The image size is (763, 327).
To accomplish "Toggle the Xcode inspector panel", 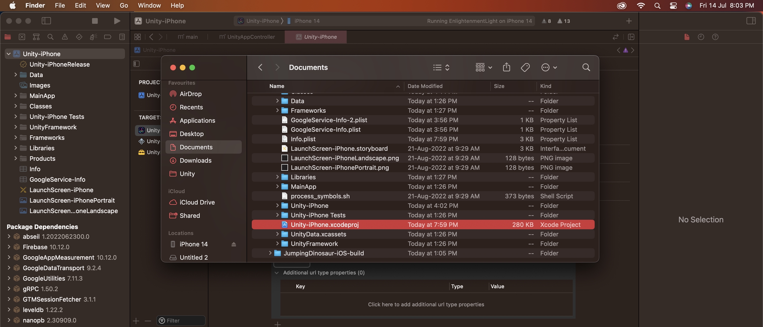I will point(751,21).
